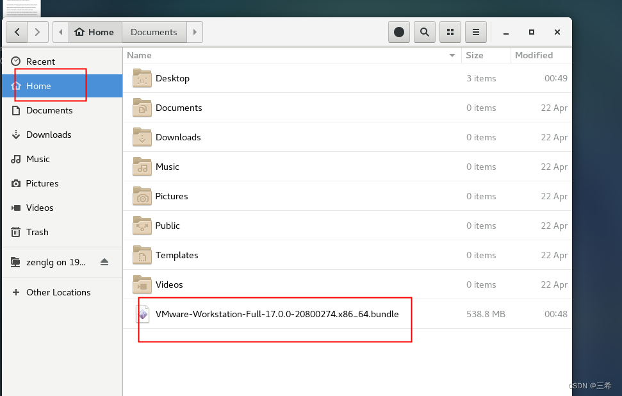Select the Trash item in the sidebar
622x396 pixels.
pyautogui.click(x=38, y=232)
